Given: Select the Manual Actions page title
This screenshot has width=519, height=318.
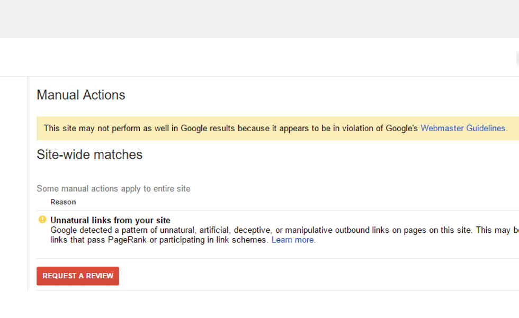Looking at the screenshot, I should pyautogui.click(x=80, y=95).
